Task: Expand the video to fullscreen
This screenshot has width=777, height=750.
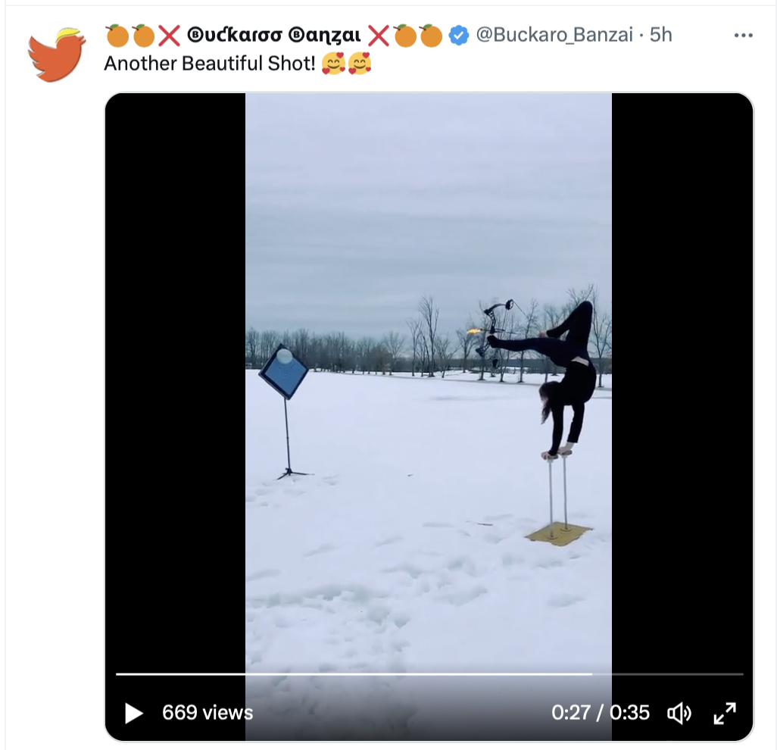Action: [x=725, y=713]
